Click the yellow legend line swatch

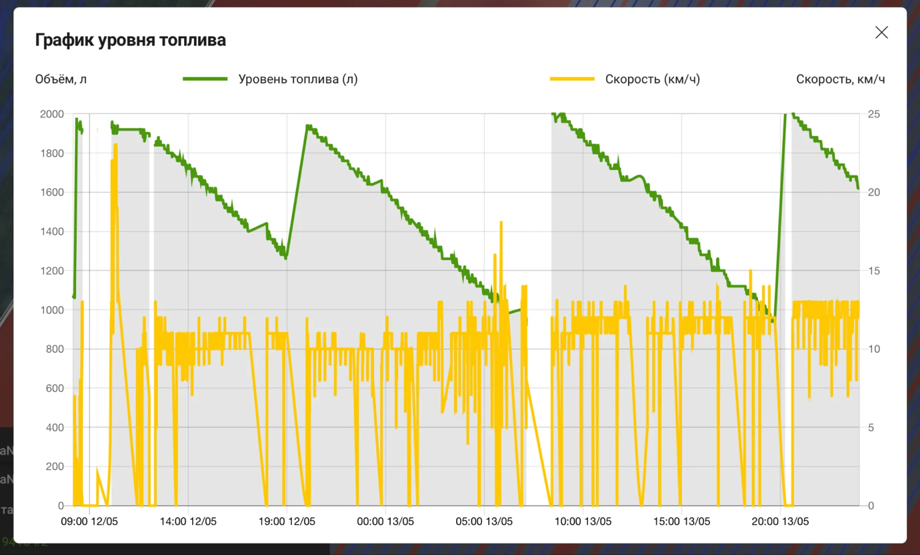point(572,79)
